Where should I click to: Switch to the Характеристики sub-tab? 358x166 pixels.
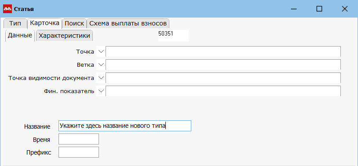pyautogui.click(x=64, y=36)
